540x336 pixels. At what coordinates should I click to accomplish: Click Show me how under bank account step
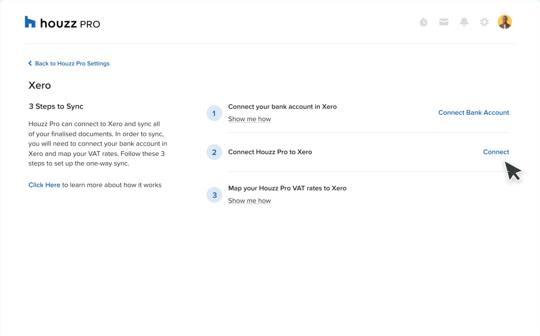249,119
